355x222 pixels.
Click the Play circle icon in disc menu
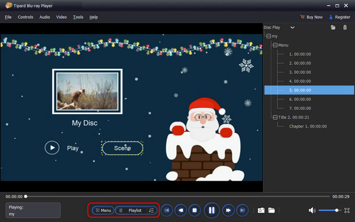pos(52,148)
